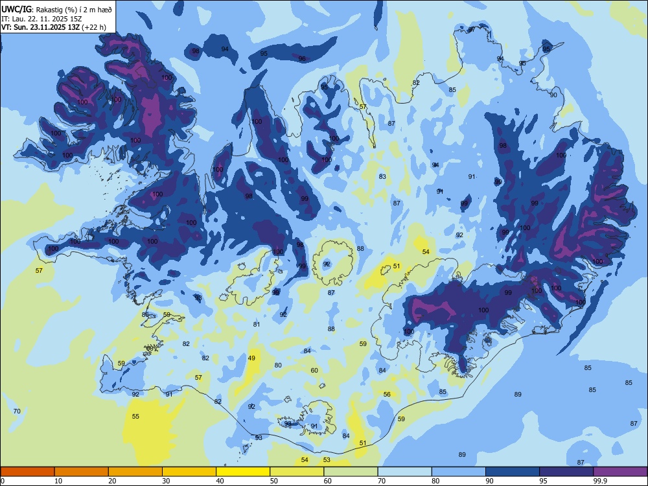Screen dimensions: 648x486
Task: Click the map value '70' over the ocean
Action: (17, 411)
